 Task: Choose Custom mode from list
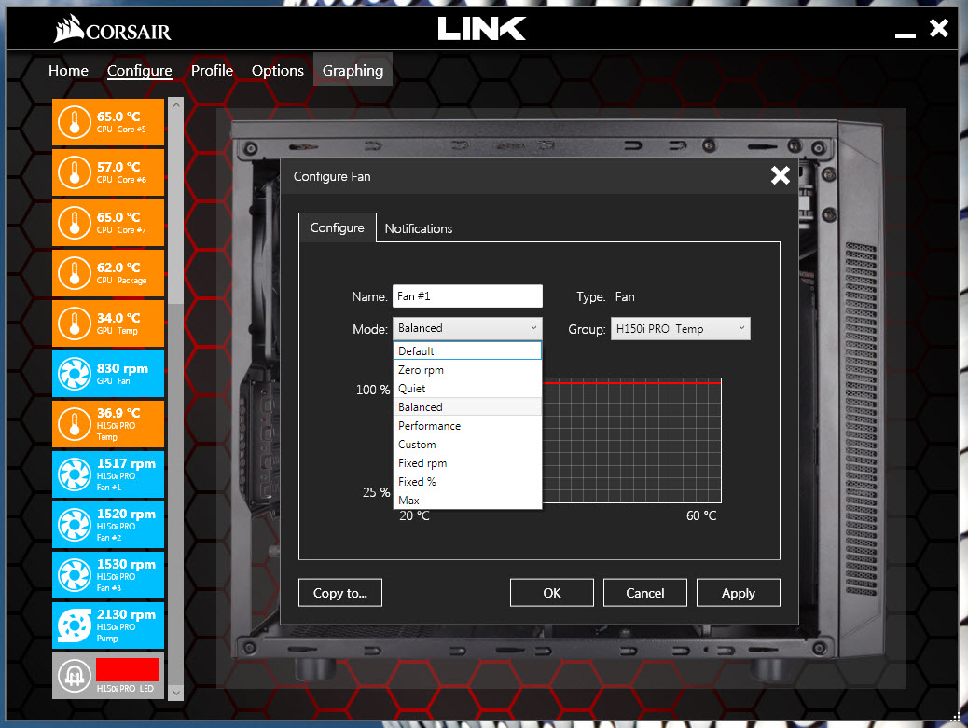(x=467, y=445)
